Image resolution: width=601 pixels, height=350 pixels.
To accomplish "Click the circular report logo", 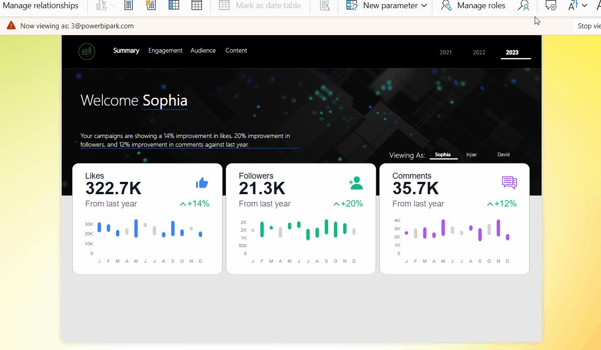I will (x=87, y=51).
